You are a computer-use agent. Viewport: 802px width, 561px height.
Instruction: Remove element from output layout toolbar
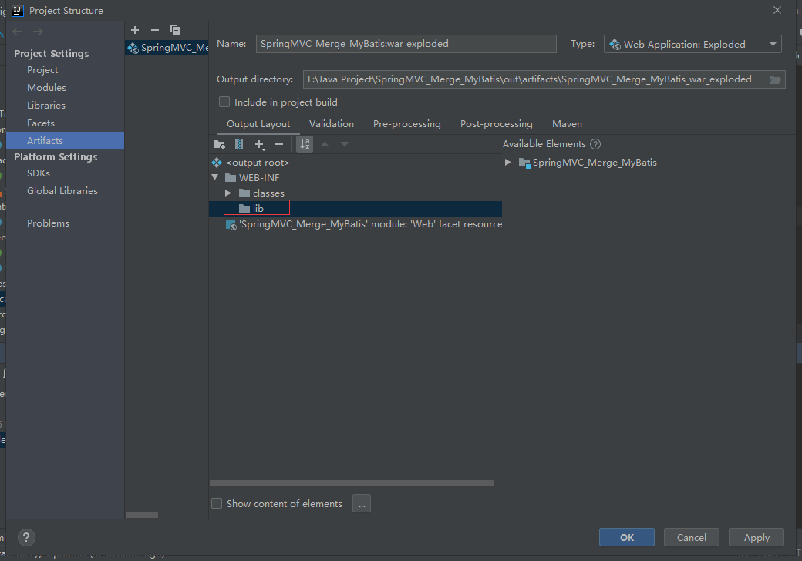click(x=279, y=145)
